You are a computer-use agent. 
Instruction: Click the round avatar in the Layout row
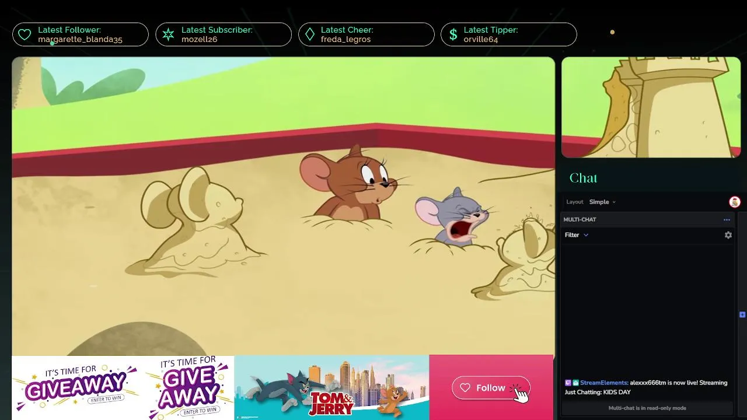pyautogui.click(x=735, y=202)
